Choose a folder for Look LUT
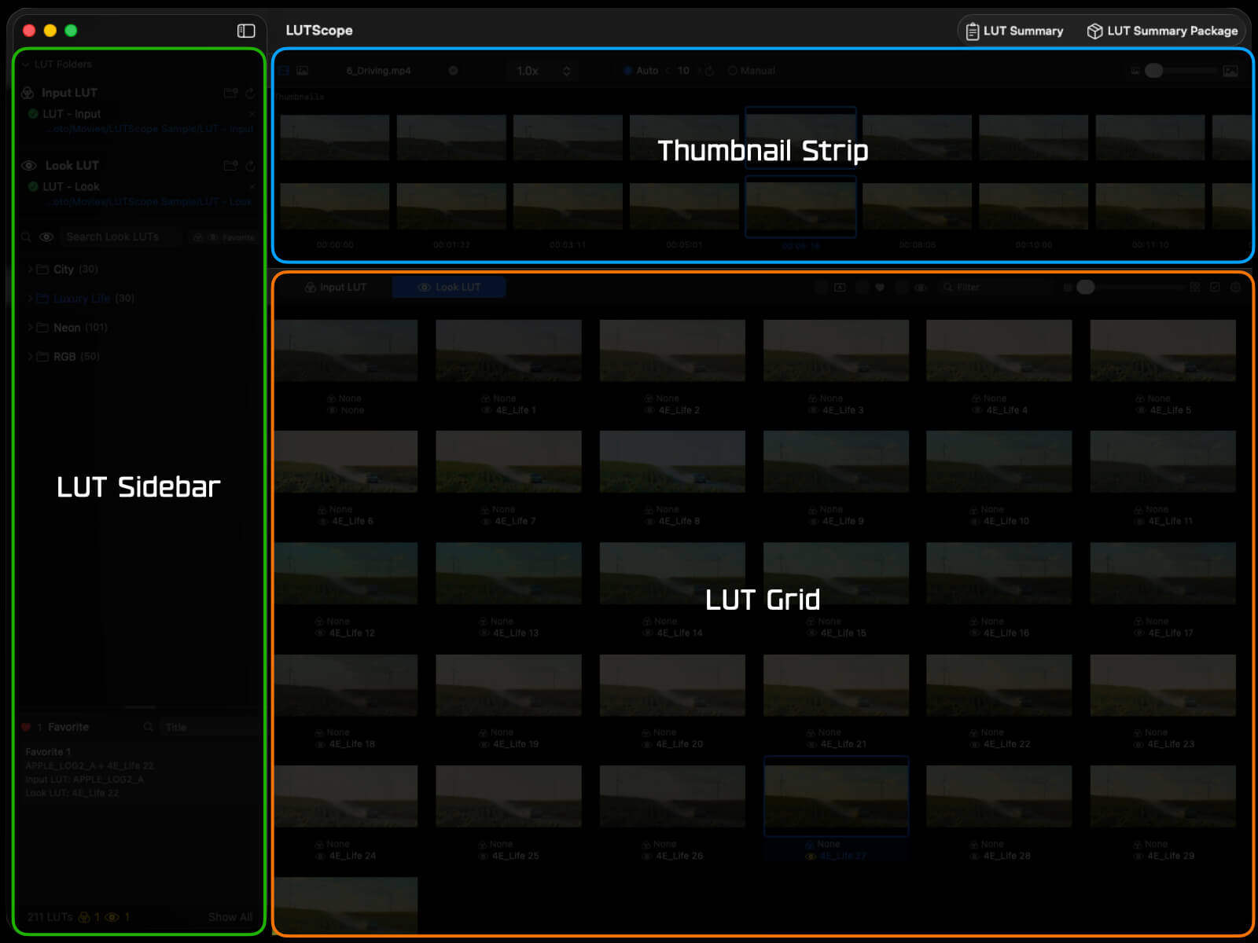This screenshot has width=1258, height=943. point(230,166)
